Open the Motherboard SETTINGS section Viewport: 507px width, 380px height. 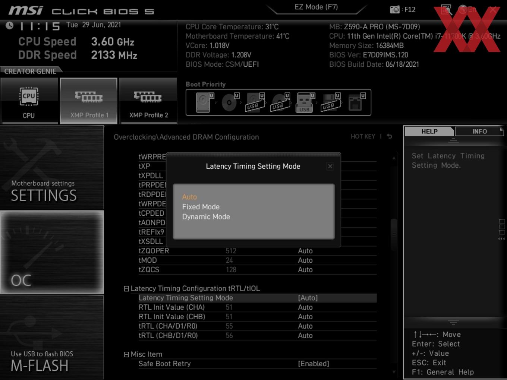pos(52,168)
